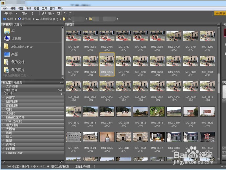Viewport: 226px width, 170px height.
Task: Open the recent files reveal dropdown
Action: tap(25, 13)
